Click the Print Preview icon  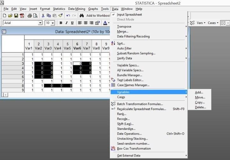click(x=35, y=16)
